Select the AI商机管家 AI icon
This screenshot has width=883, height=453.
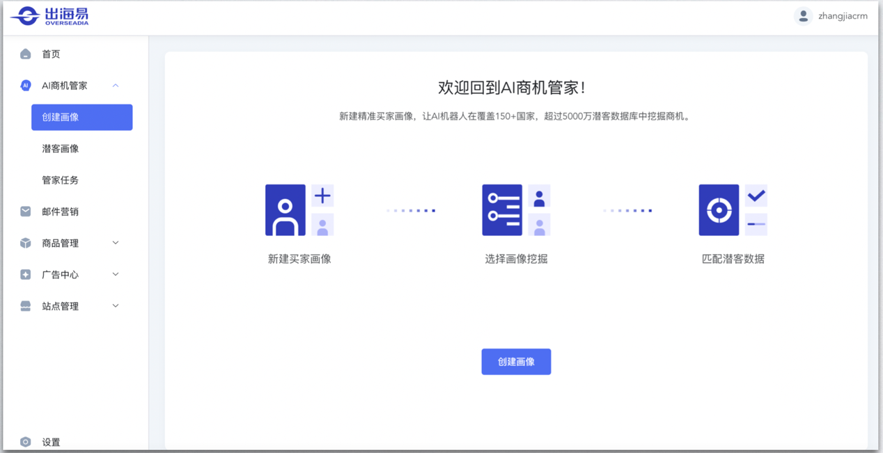click(x=26, y=85)
